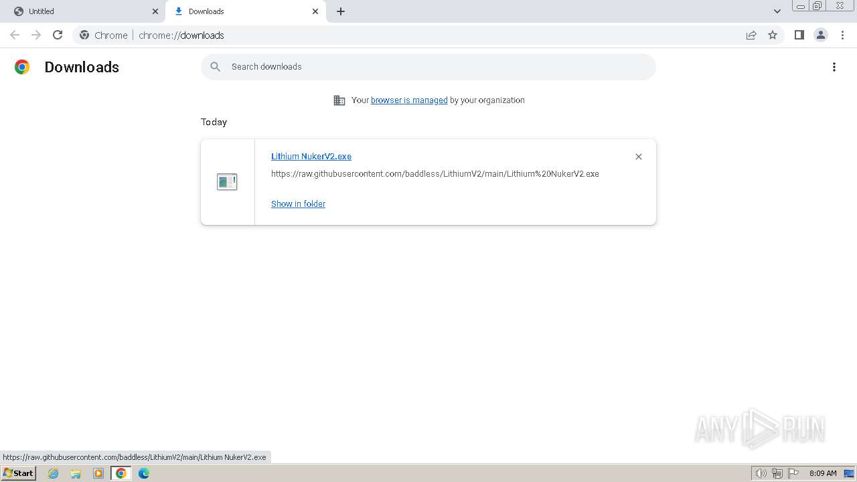This screenshot has height=482, width=857.
Task: Click the volume speaker tray icon
Action: (x=761, y=473)
